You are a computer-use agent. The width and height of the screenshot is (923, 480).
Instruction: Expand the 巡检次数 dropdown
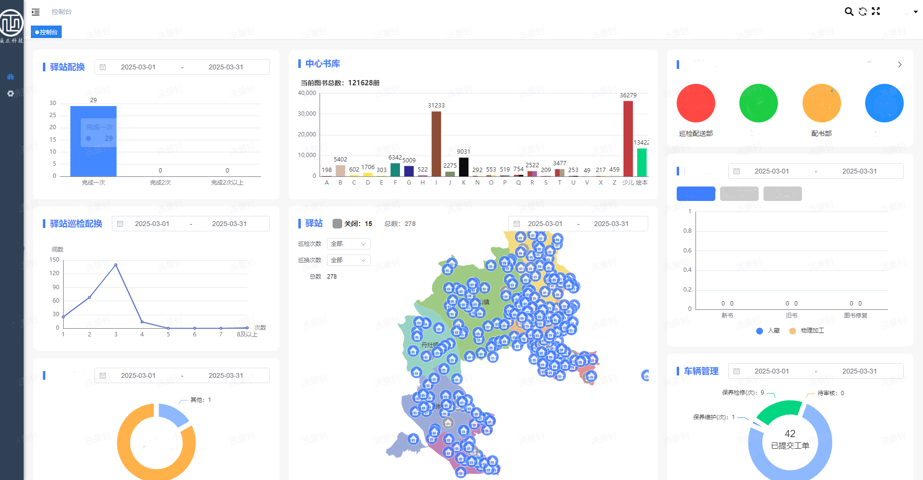348,244
